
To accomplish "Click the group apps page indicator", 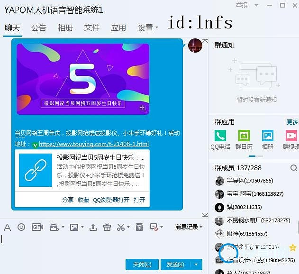I will click(x=256, y=156).
